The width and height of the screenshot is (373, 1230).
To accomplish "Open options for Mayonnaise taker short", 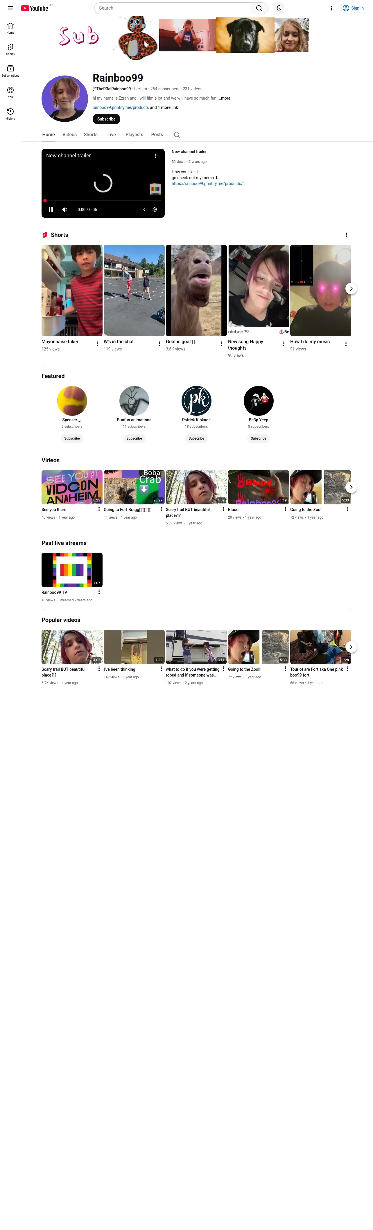I will pos(97,344).
